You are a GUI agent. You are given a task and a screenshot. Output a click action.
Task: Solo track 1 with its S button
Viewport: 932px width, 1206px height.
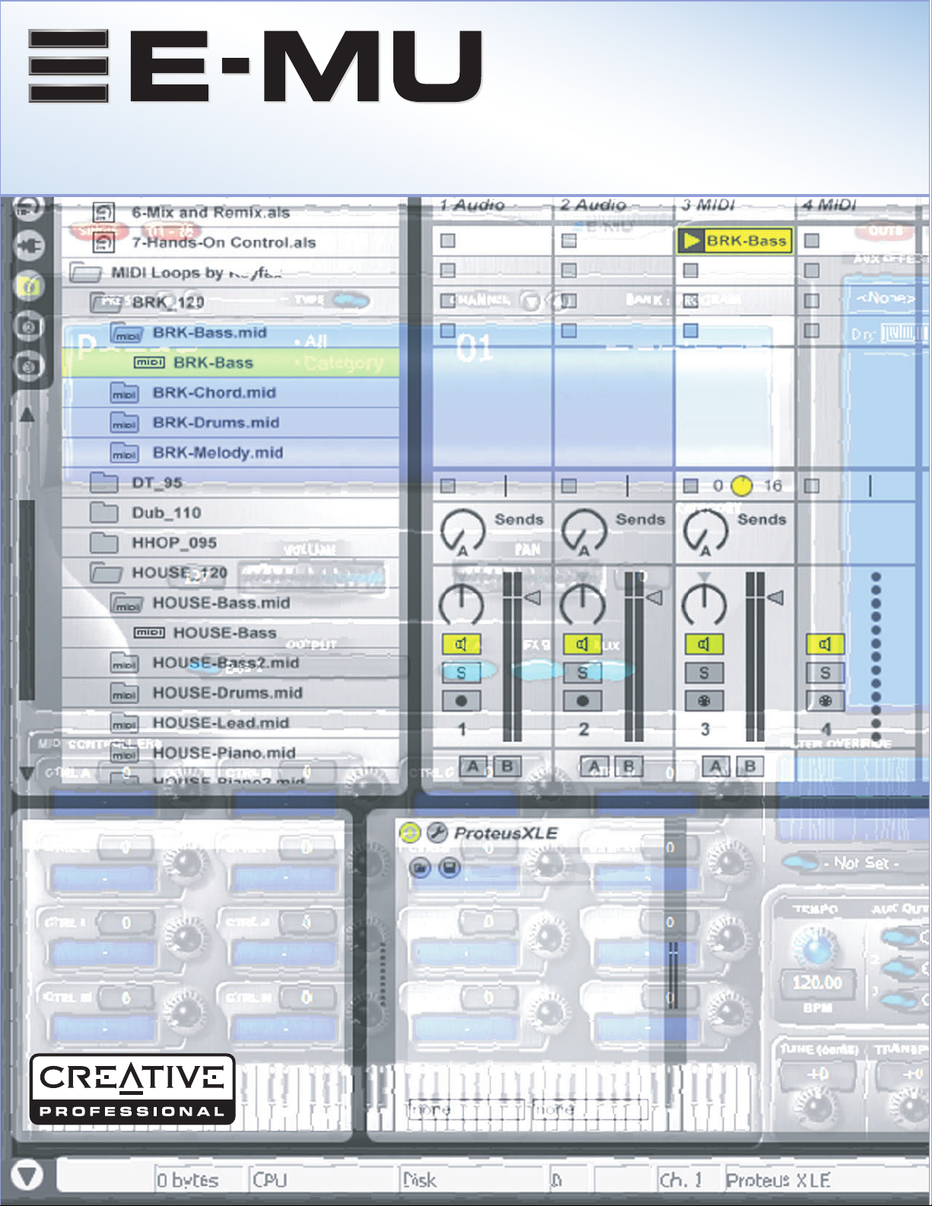point(461,673)
